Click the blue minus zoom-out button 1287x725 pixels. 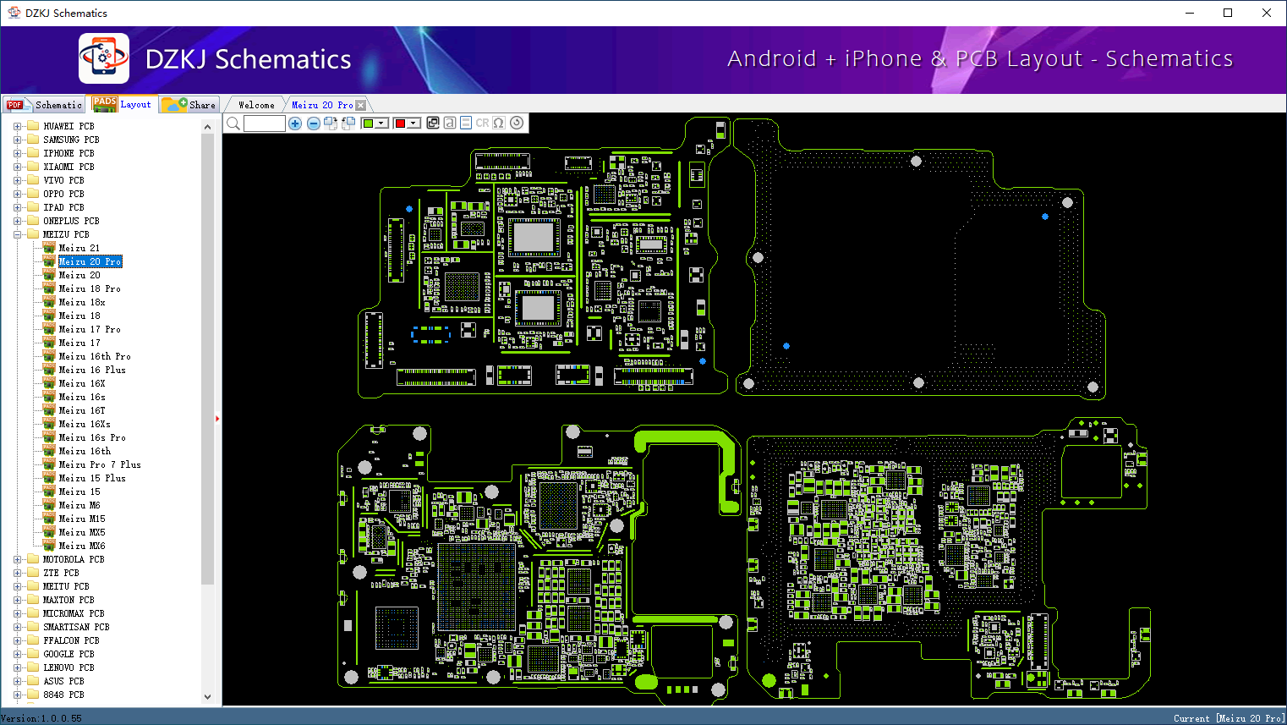pyautogui.click(x=314, y=124)
